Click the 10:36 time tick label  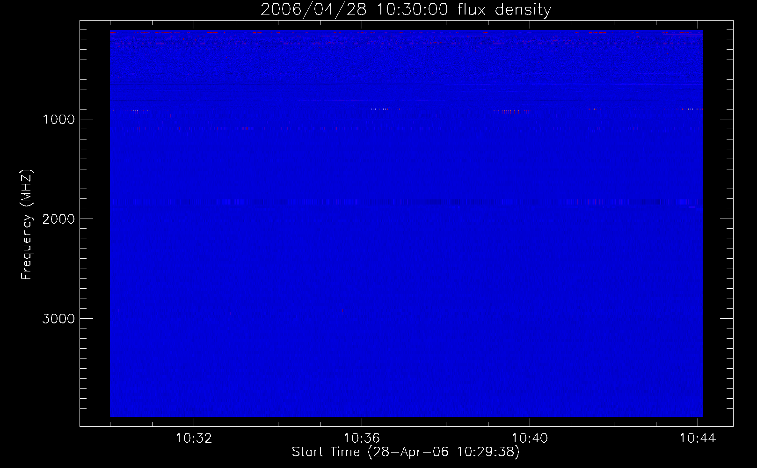click(x=362, y=439)
